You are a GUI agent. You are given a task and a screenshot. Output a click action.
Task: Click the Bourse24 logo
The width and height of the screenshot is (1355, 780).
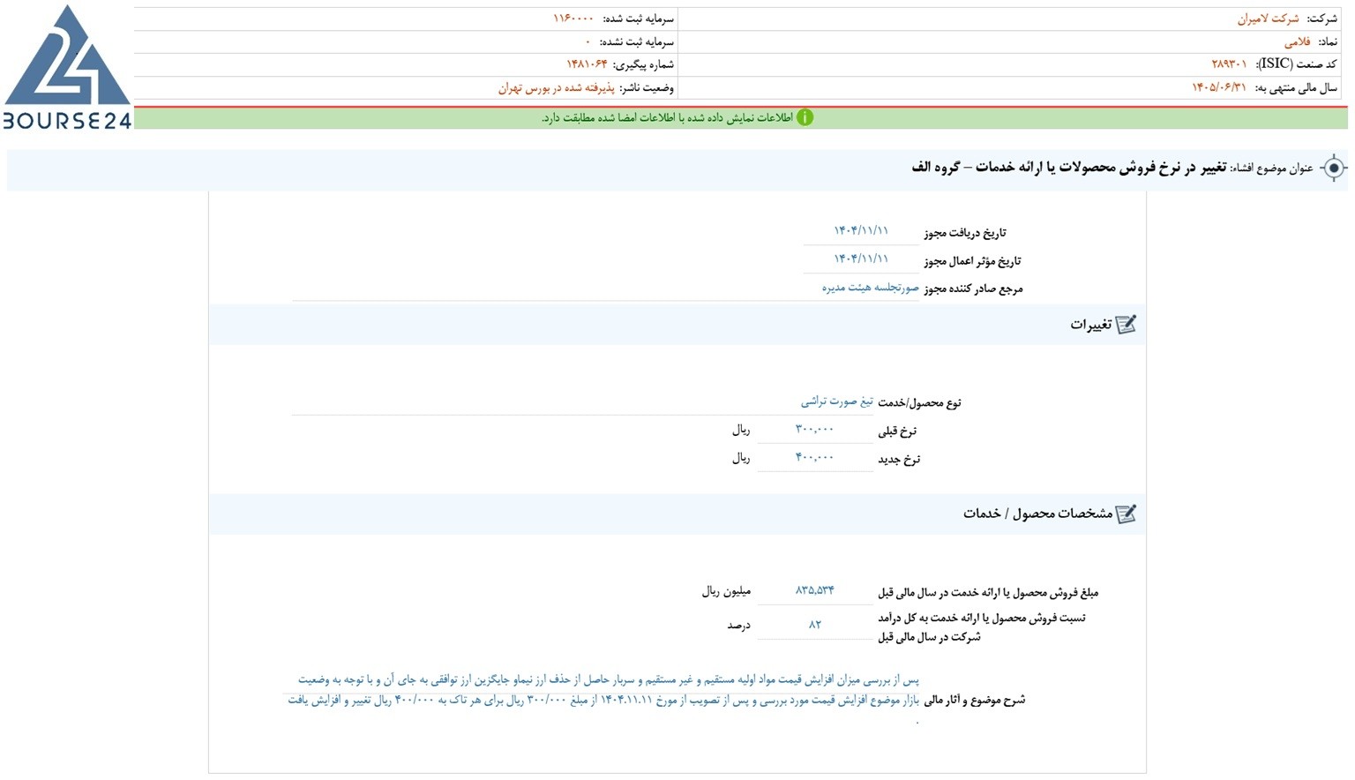tap(67, 67)
